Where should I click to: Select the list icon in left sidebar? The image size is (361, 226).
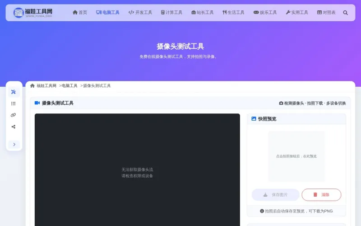pos(14,104)
